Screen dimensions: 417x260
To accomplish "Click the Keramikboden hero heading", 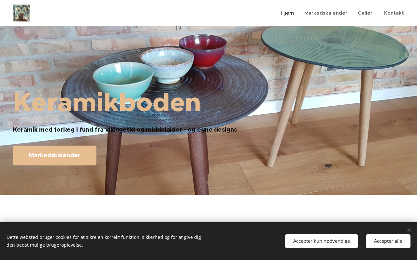I will (107, 103).
